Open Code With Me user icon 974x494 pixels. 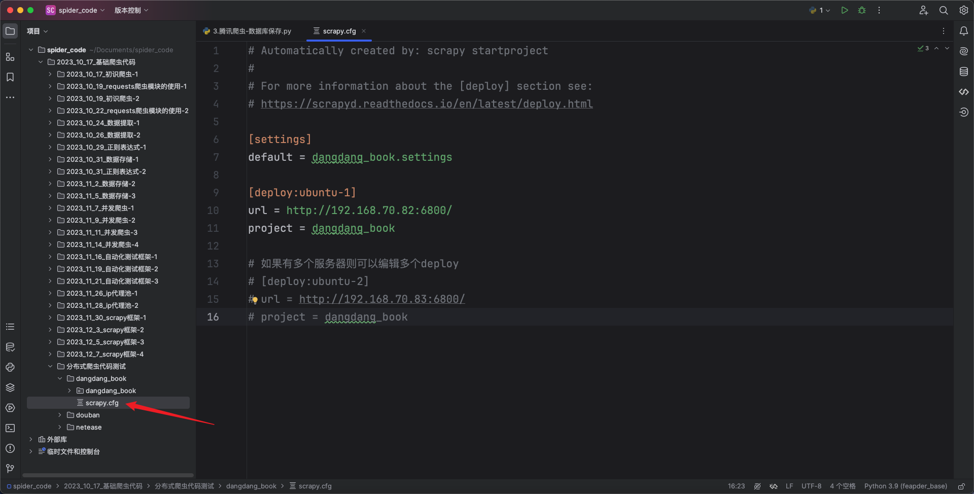[924, 10]
